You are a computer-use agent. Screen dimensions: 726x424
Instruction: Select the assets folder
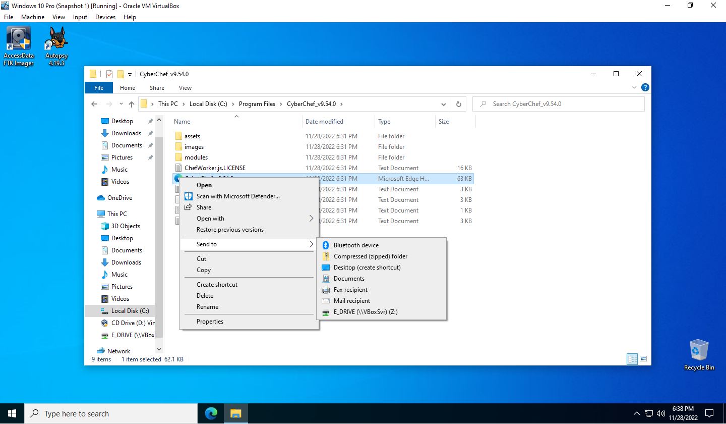pos(192,136)
